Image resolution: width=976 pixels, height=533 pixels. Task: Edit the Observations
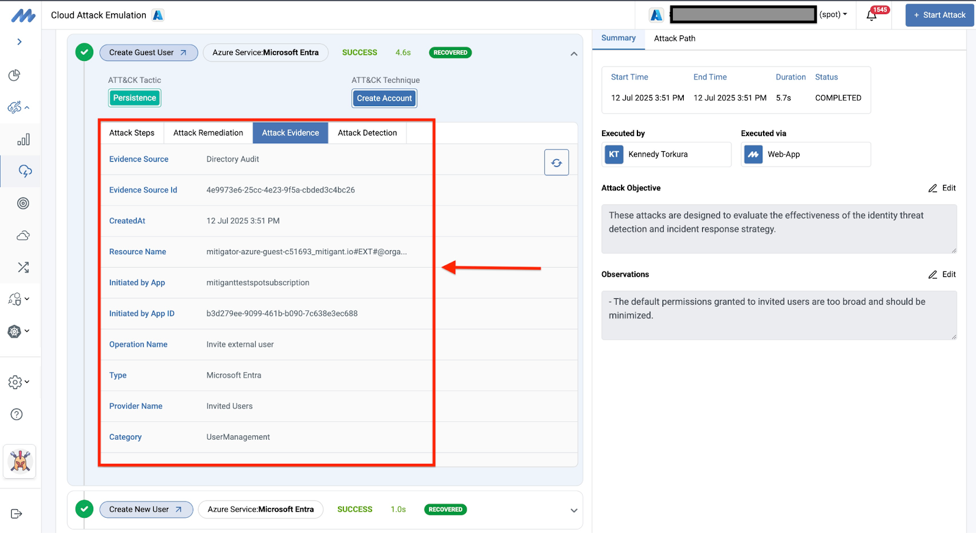[942, 274]
